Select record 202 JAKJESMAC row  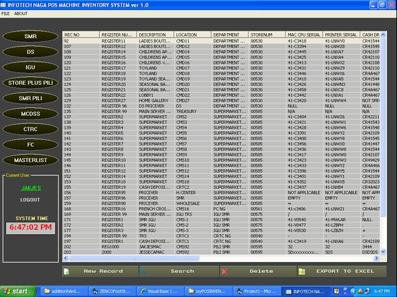221,247
